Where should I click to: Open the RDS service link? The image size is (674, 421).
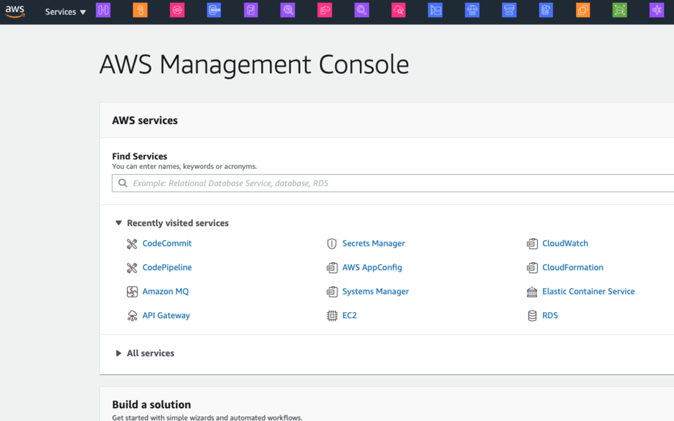(x=550, y=315)
